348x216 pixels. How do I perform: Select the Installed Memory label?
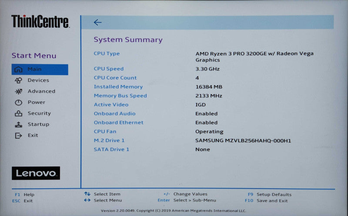(118, 87)
